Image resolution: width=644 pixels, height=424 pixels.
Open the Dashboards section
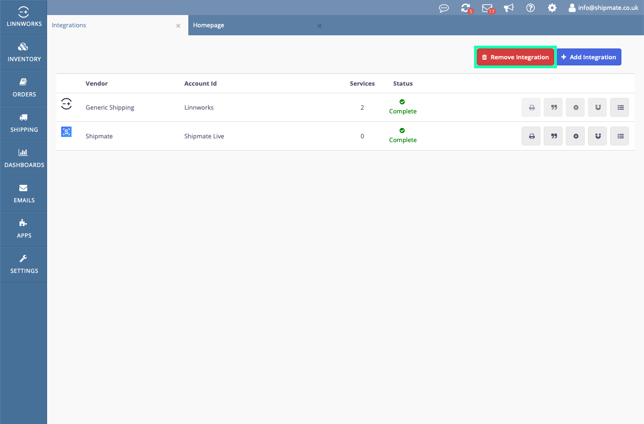(24, 159)
